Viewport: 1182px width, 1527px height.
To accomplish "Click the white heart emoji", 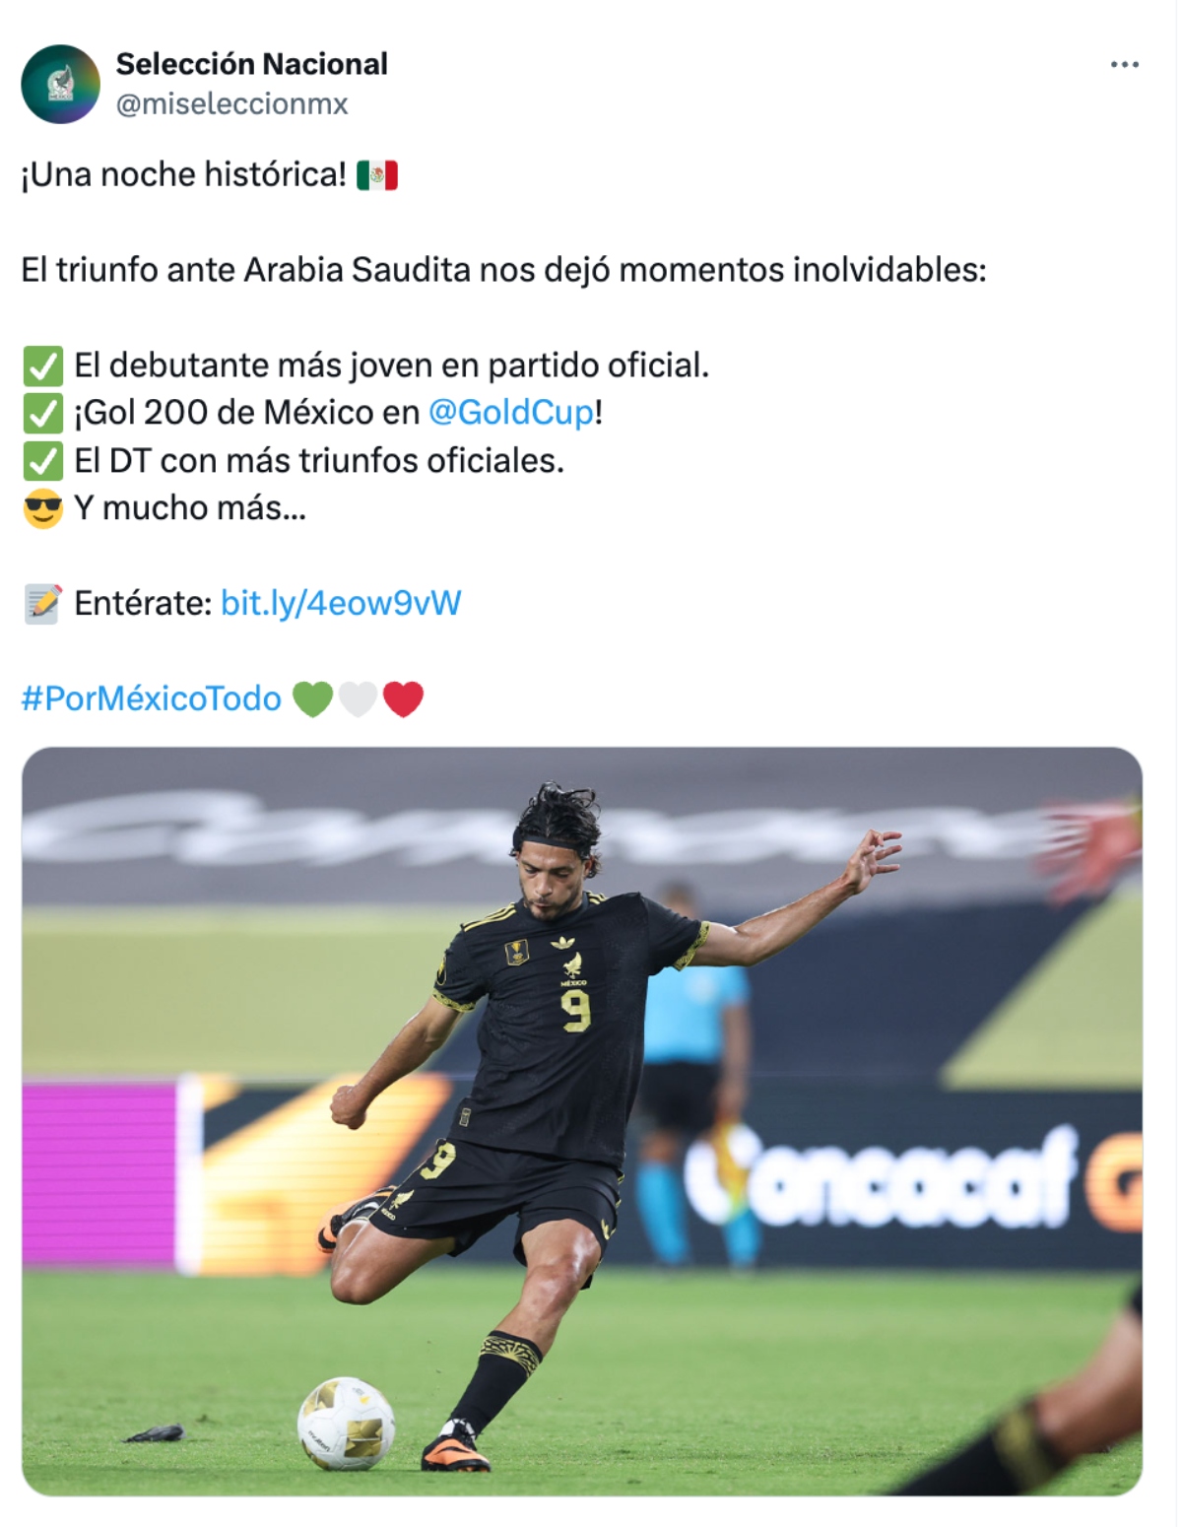I will tap(358, 698).
